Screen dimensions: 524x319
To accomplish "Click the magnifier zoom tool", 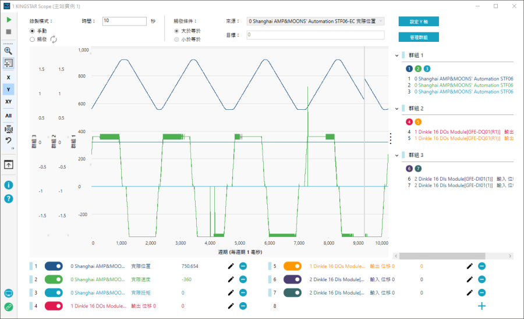I will [8, 51].
